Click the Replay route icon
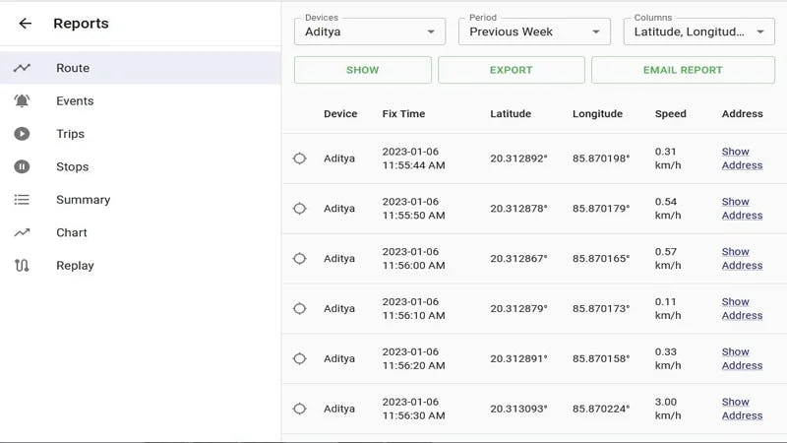Image resolution: width=787 pixels, height=443 pixels. click(x=22, y=266)
